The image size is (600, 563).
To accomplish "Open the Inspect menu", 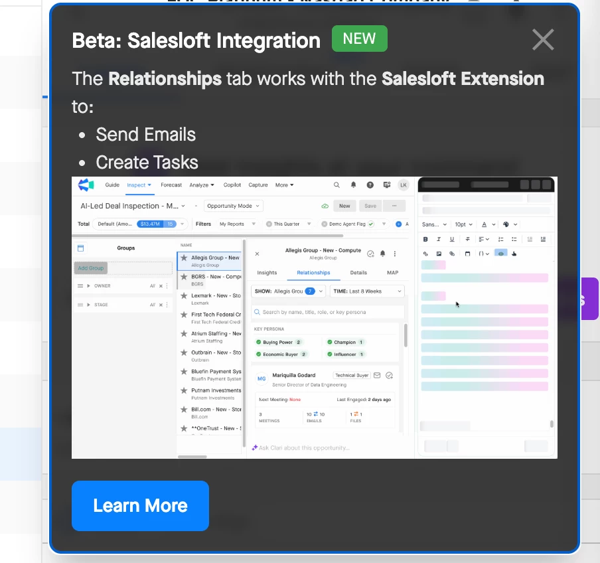I will 139,185.
